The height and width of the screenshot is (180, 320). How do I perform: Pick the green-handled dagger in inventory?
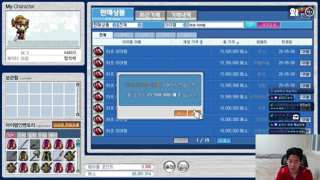35,144
